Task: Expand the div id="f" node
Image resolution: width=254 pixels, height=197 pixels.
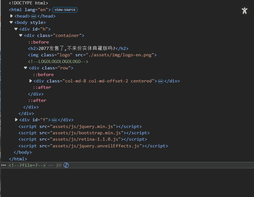Action: click(x=16, y=120)
